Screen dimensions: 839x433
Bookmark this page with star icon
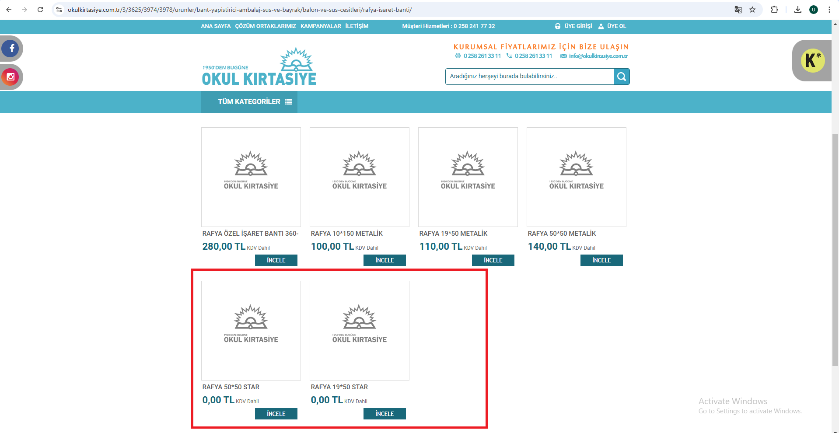click(752, 10)
